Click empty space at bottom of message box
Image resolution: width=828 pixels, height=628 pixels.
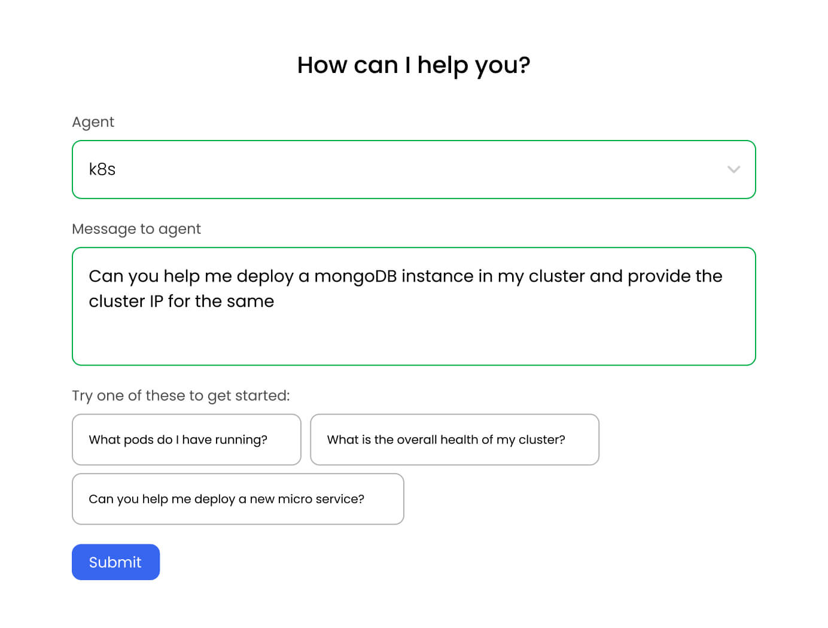click(x=413, y=344)
